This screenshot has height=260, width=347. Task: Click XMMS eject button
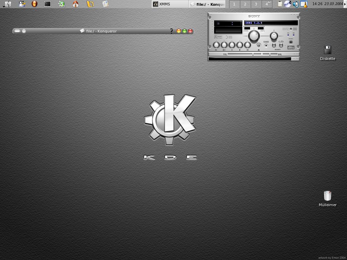tap(259, 45)
